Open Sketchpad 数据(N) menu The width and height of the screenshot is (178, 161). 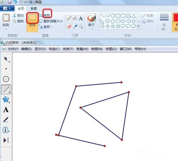(97, 49)
